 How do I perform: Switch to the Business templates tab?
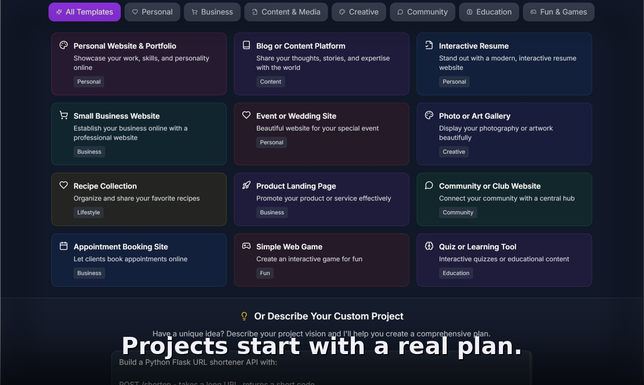click(x=212, y=12)
